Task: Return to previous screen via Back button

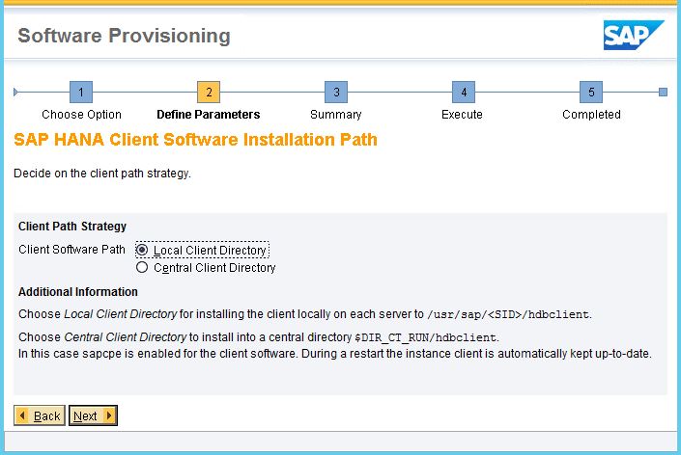Action: point(40,415)
